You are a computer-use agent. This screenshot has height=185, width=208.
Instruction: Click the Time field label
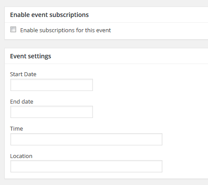17,128
